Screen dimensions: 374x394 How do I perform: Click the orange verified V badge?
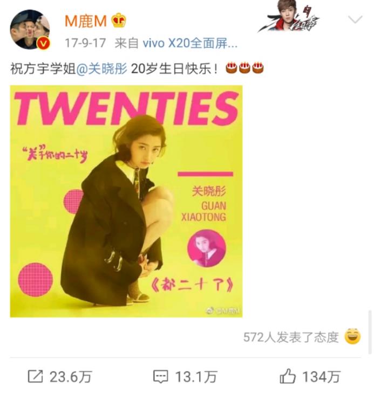[x=44, y=44]
